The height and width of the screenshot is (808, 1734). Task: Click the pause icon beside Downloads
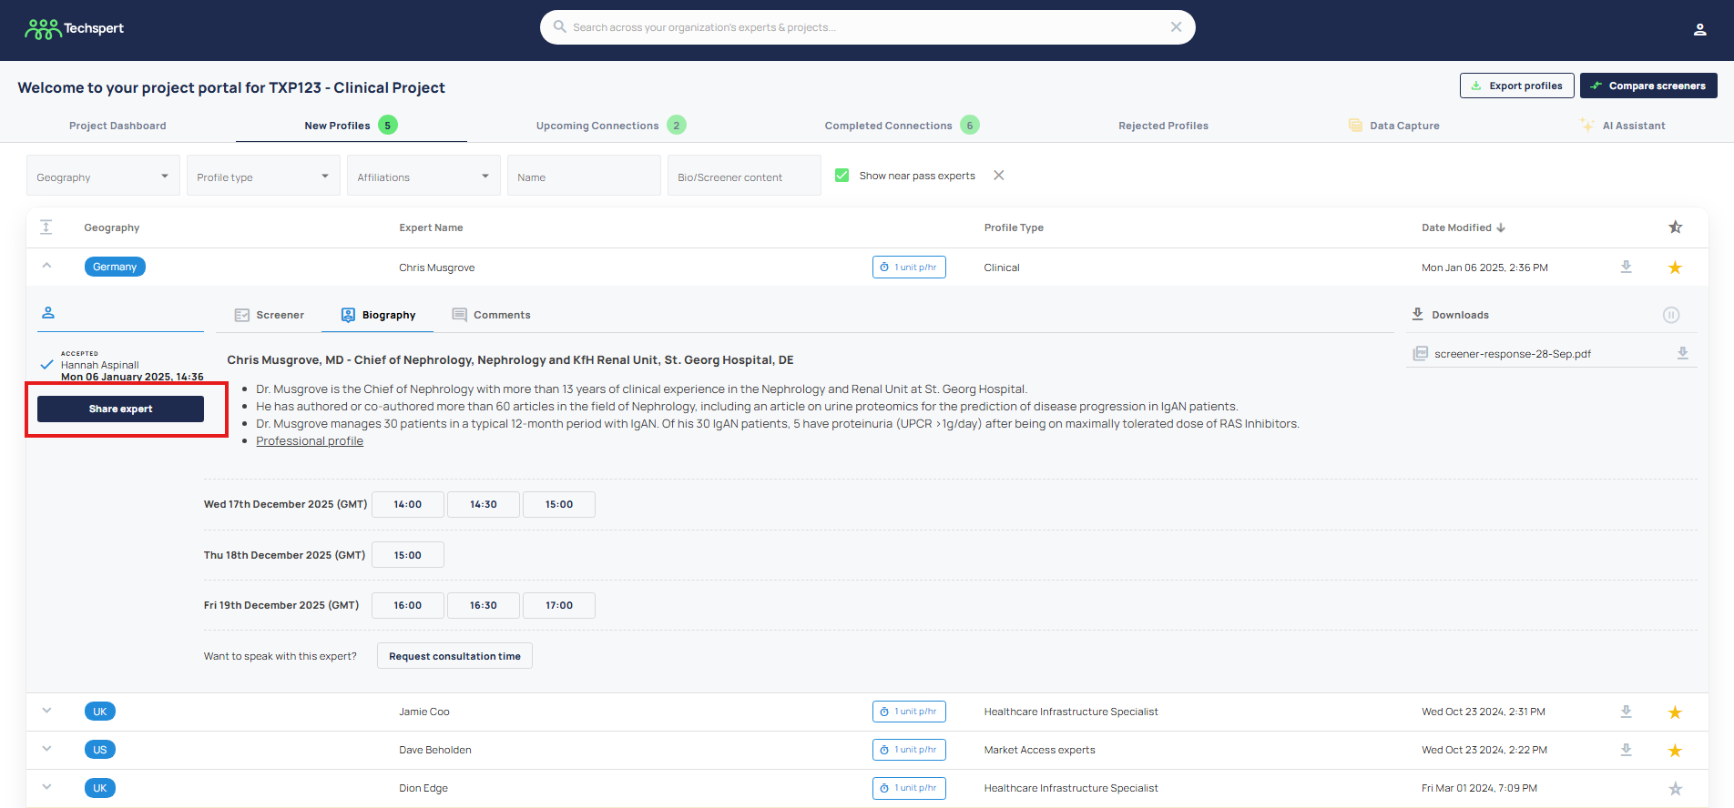click(x=1671, y=315)
